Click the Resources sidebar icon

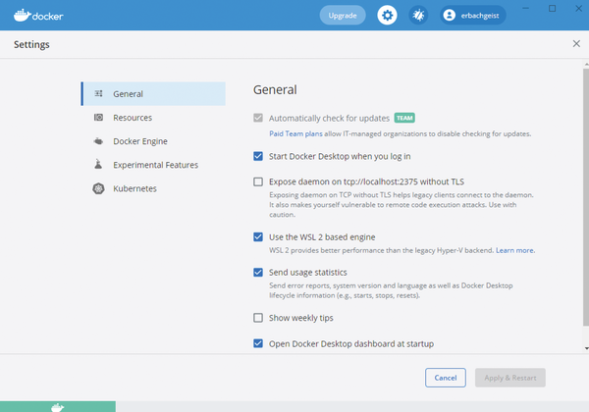click(x=98, y=118)
